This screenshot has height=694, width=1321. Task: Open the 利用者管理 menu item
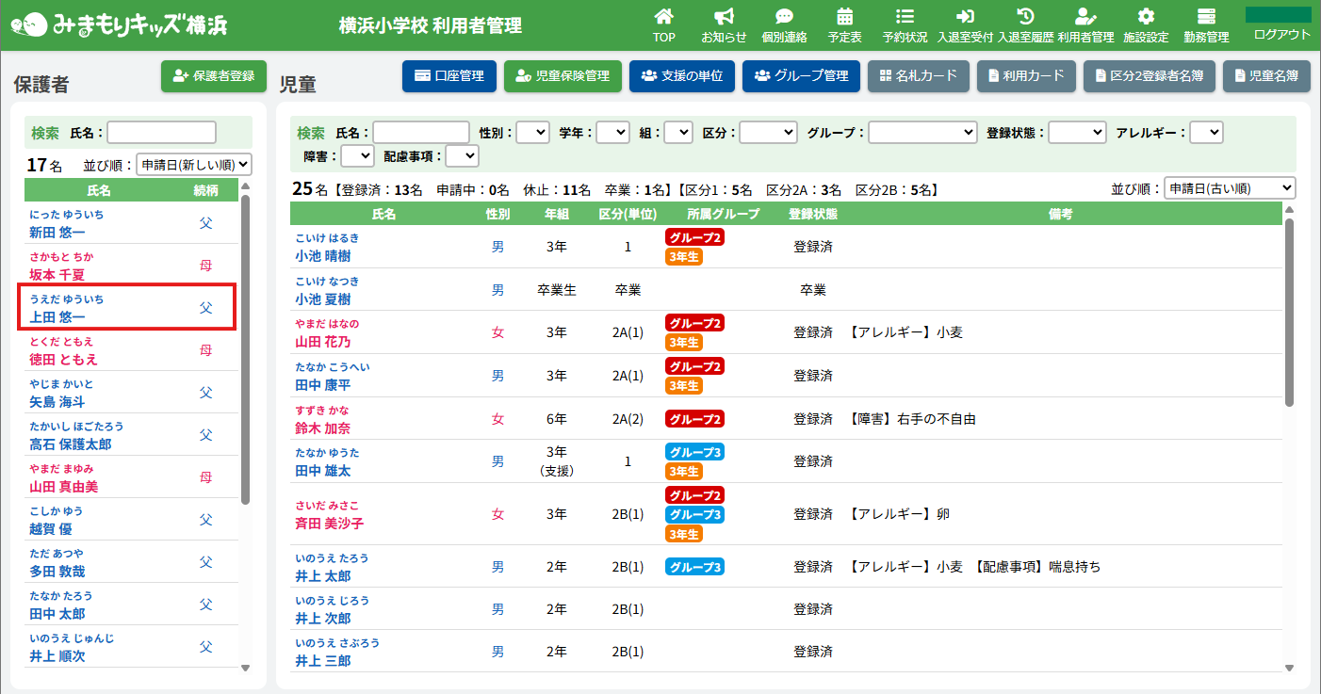[1085, 25]
